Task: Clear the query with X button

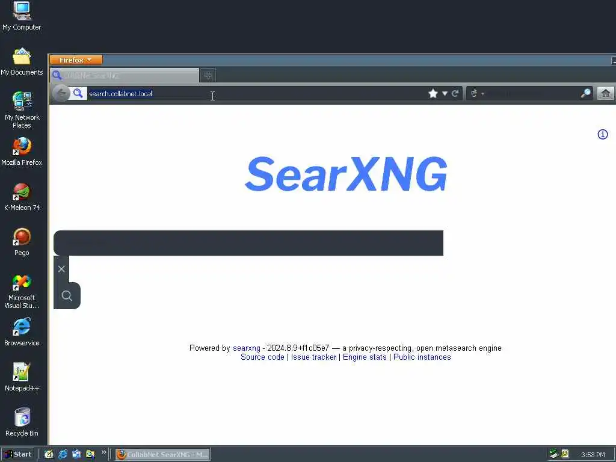Action: tap(61, 269)
